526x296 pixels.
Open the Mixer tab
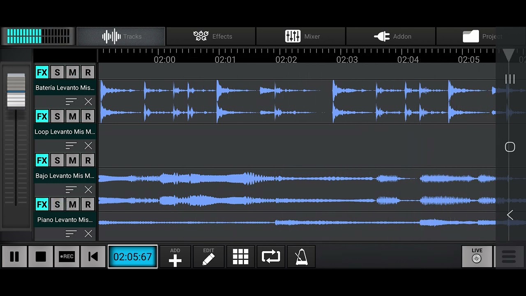pyautogui.click(x=301, y=37)
